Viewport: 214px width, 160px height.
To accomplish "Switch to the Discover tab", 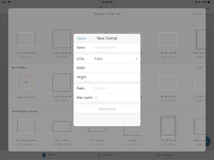I will 106,155.
